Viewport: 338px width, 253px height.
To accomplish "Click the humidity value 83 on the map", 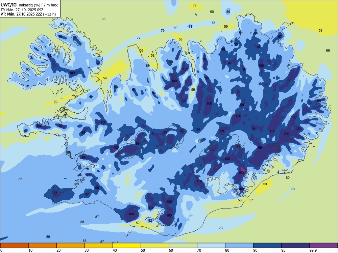I will click(62, 24).
